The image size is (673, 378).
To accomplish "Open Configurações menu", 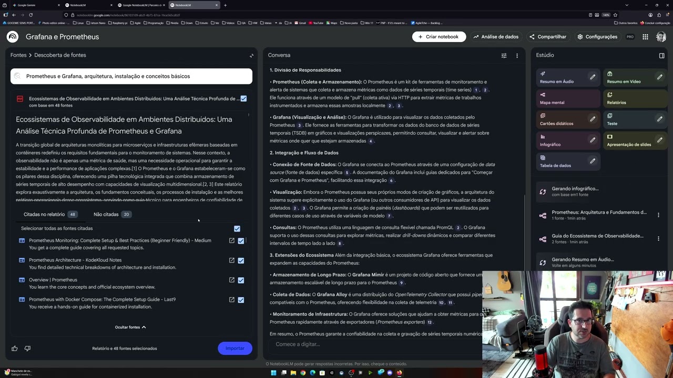I will pyautogui.click(x=597, y=37).
